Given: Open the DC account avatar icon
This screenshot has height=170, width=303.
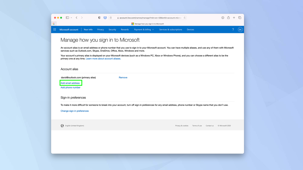Looking at the screenshot, I should 240,29.
